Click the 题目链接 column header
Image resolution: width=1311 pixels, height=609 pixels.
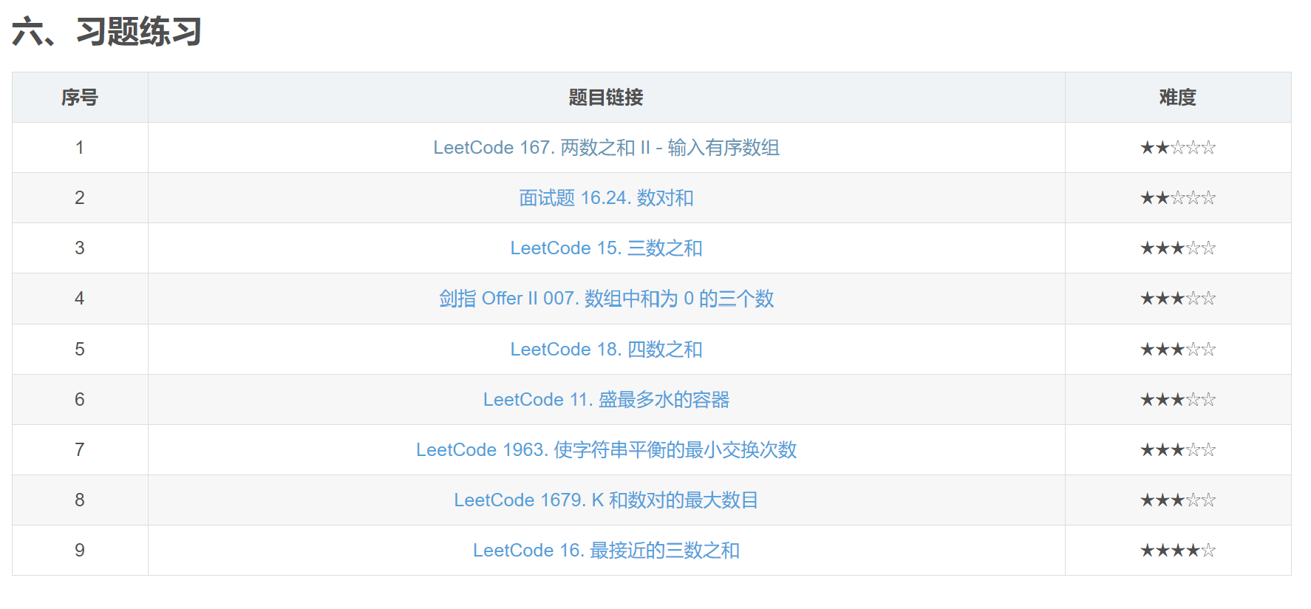(x=606, y=98)
